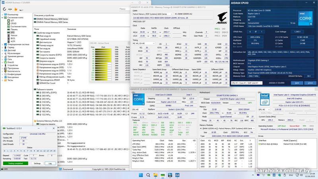Switch to TestMem5 via taskbar icon
318x179 pixels.
click(x=163, y=175)
